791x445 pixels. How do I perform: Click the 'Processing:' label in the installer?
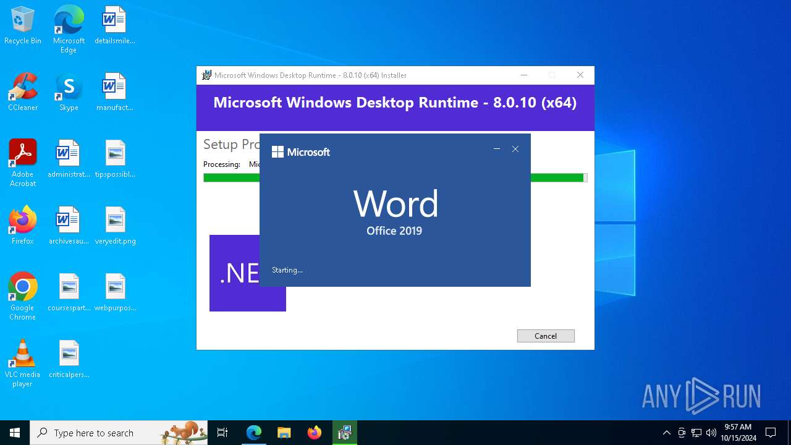(x=222, y=164)
